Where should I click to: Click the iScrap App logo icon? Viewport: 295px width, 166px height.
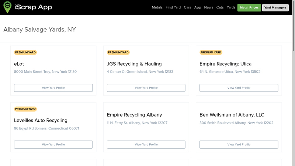[x=7, y=7]
